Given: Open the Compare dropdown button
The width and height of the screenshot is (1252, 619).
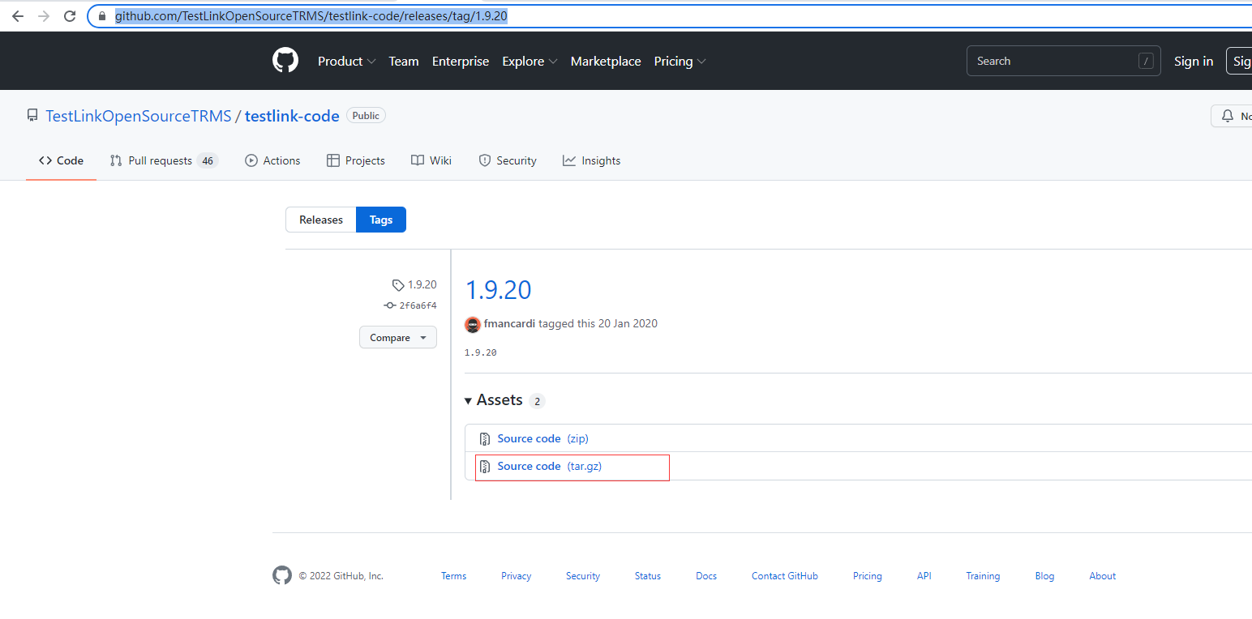Looking at the screenshot, I should point(398,338).
